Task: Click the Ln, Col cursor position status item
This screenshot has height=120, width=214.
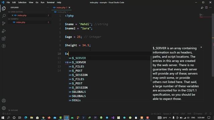Action: (156, 114)
